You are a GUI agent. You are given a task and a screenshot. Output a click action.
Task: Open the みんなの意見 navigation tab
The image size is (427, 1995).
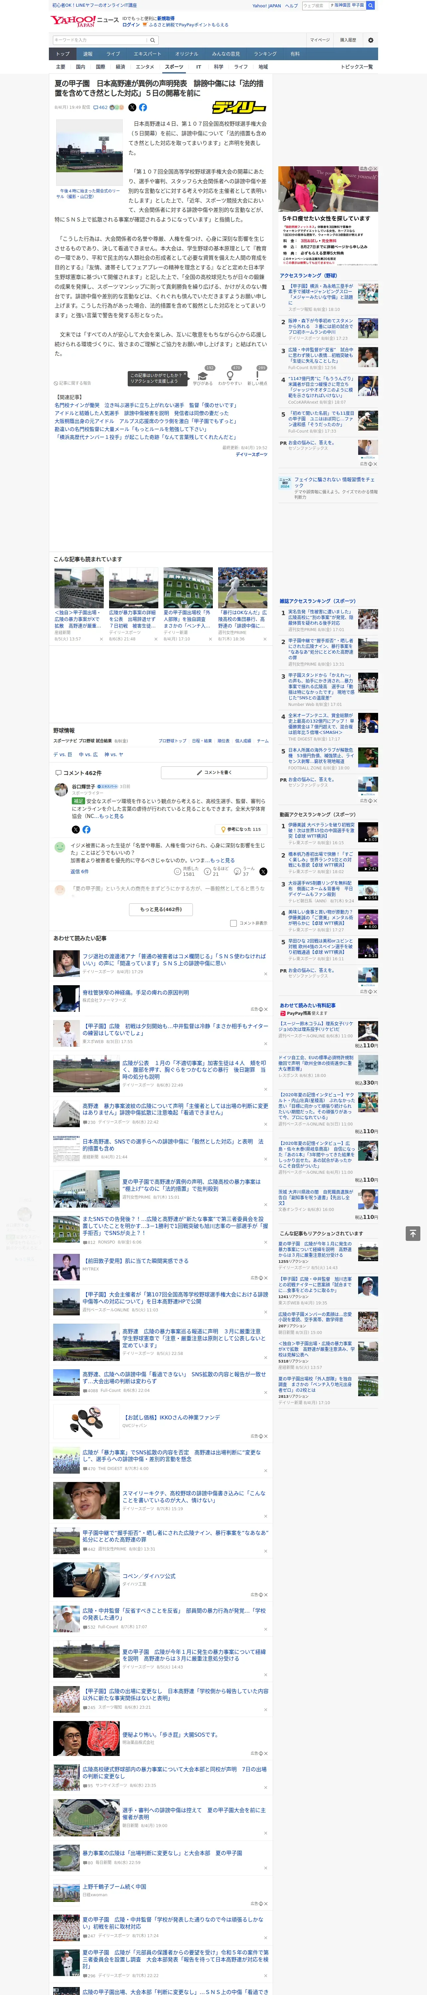click(x=225, y=54)
